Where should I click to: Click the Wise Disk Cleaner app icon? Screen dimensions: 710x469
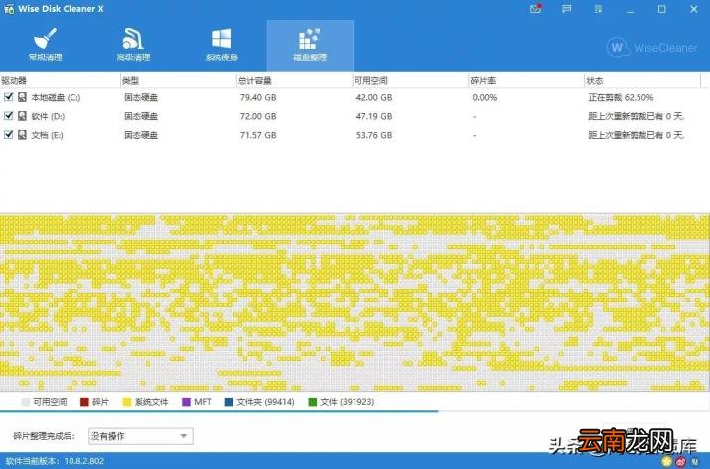9,9
